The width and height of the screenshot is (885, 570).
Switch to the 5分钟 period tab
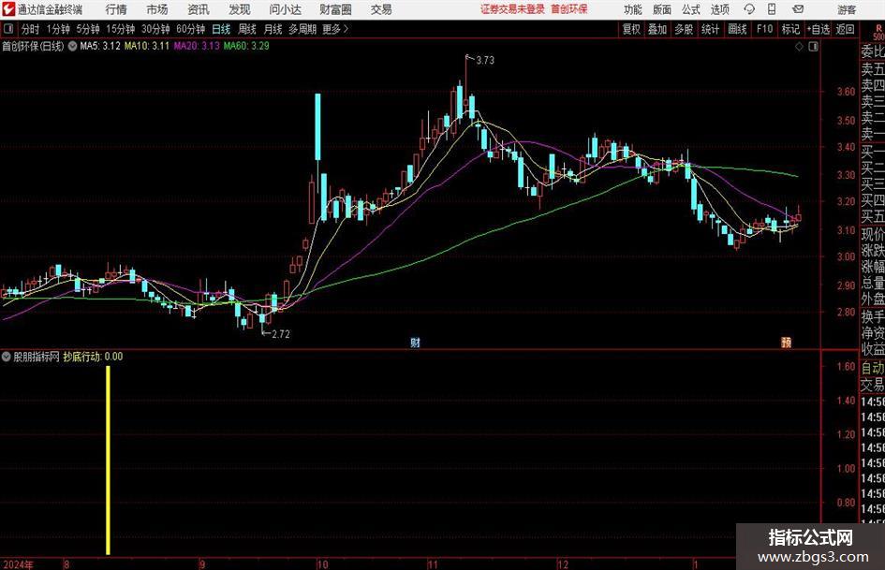(88, 29)
